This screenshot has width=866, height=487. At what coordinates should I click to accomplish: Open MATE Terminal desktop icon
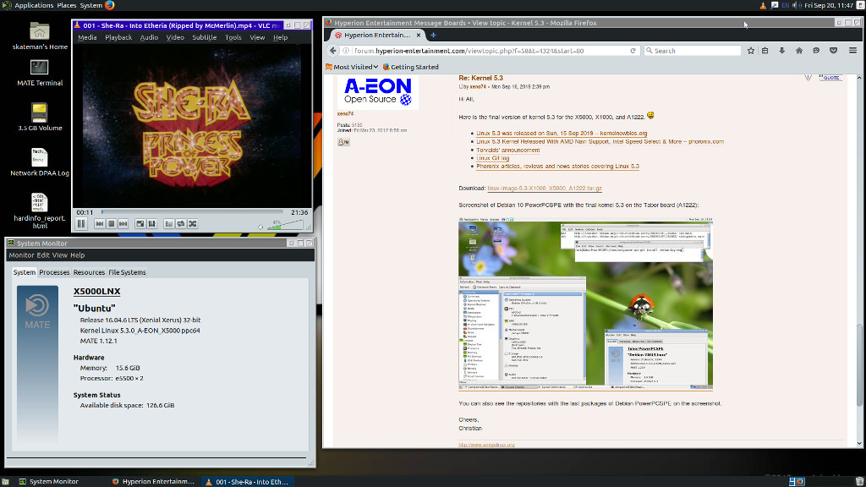(x=39, y=74)
